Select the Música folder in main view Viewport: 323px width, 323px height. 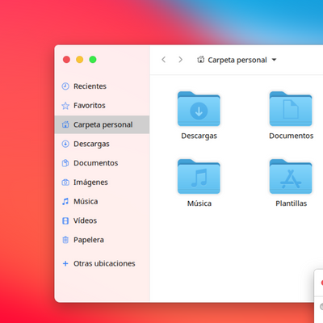pyautogui.click(x=199, y=177)
